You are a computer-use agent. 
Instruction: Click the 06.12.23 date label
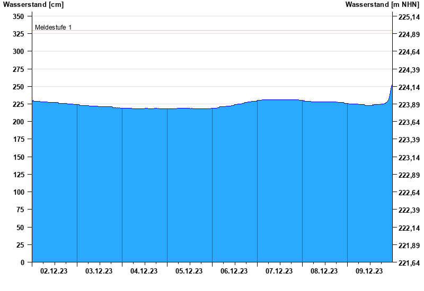(x=234, y=271)
